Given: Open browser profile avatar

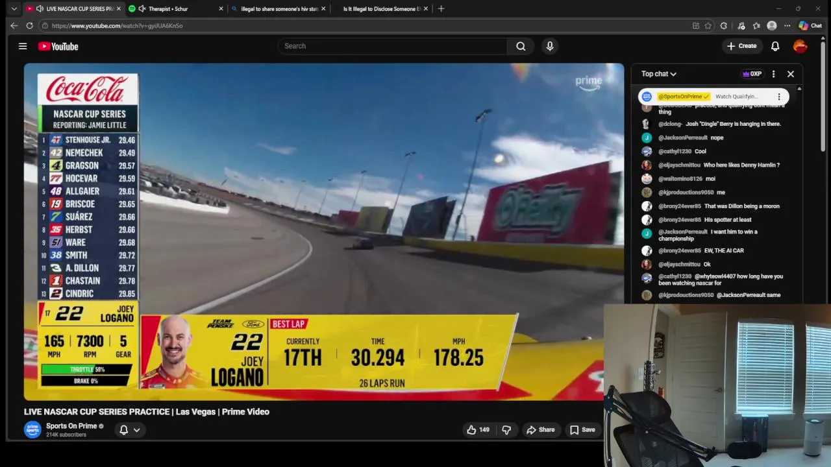Looking at the screenshot, I should 772,26.
